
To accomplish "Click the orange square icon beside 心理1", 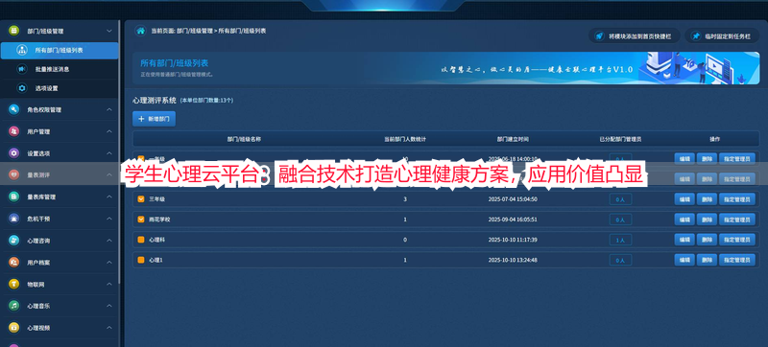I will [141, 260].
